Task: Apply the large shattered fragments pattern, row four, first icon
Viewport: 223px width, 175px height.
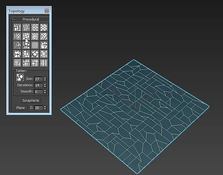Action: point(17,54)
